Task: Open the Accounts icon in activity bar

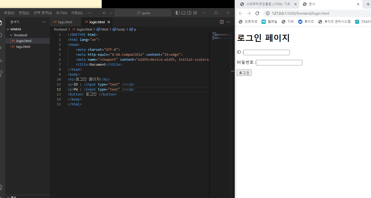Action: [1, 187]
